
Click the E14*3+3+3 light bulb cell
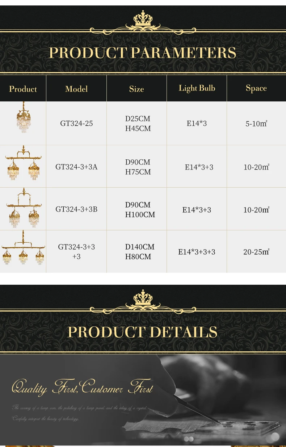coord(197,252)
